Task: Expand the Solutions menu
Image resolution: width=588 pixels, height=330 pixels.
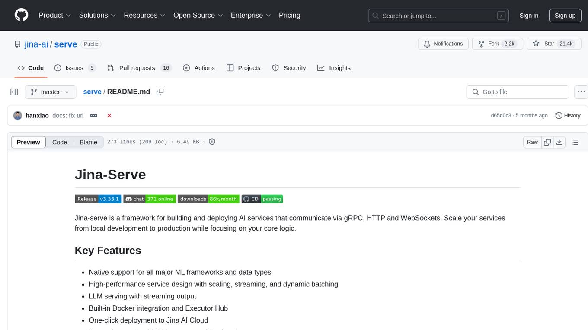Action: [97, 15]
